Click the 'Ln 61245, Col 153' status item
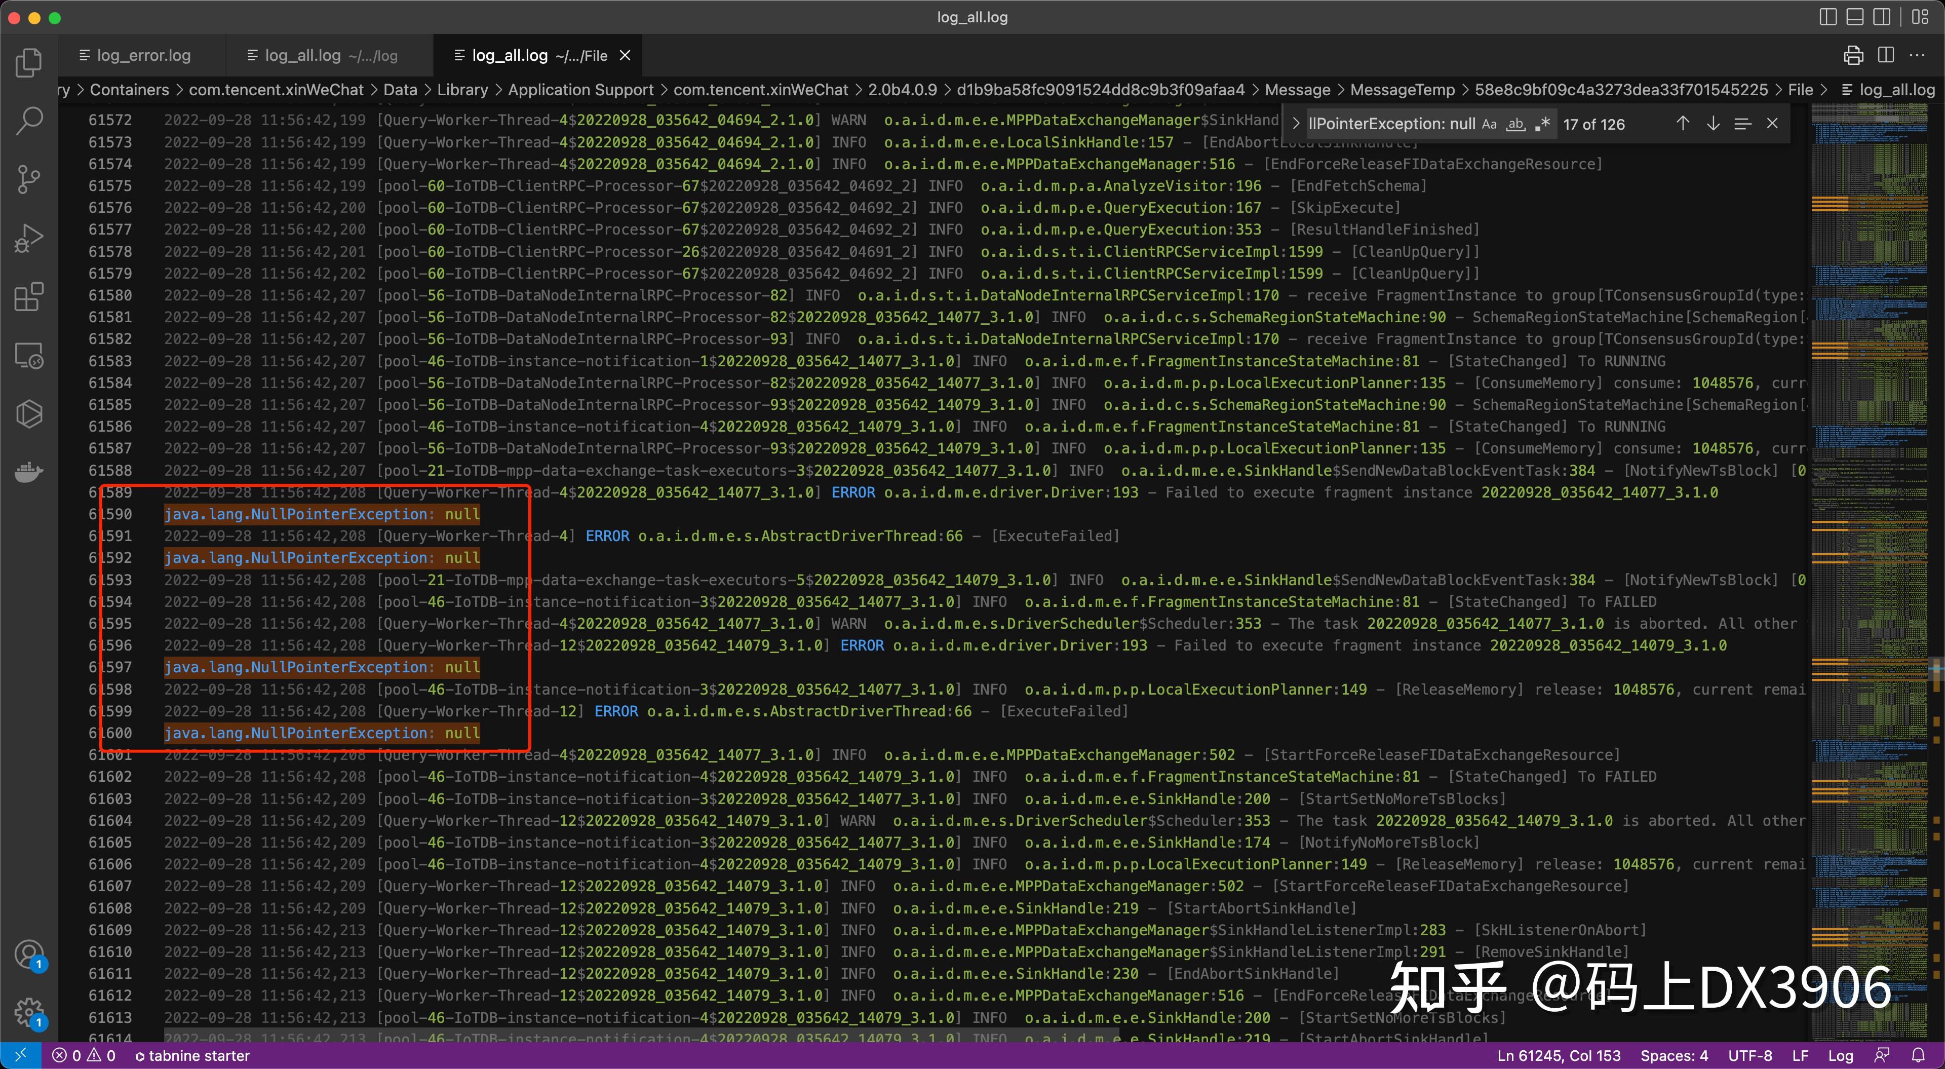This screenshot has height=1069, width=1945. point(1559,1055)
